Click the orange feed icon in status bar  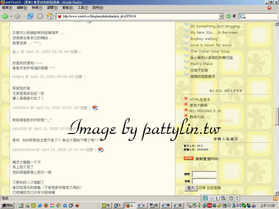[x=276, y=199]
